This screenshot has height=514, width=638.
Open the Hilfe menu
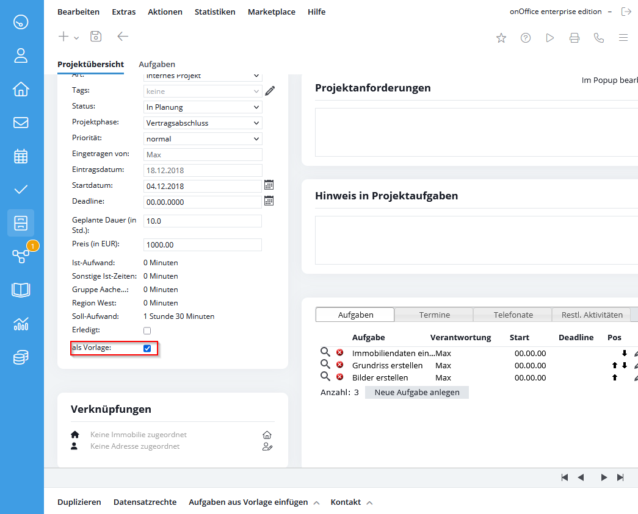point(317,12)
